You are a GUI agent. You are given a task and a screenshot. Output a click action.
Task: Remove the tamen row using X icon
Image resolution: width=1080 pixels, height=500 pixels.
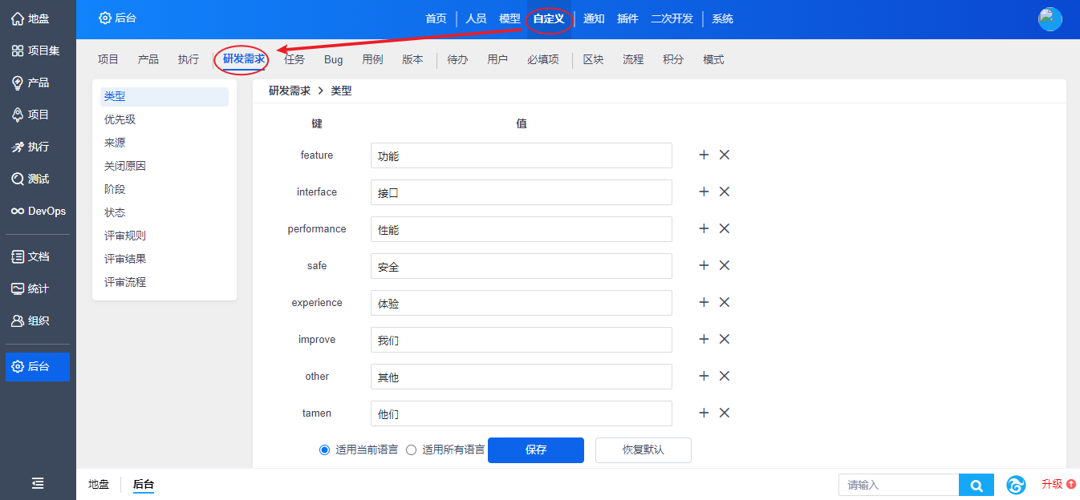724,413
